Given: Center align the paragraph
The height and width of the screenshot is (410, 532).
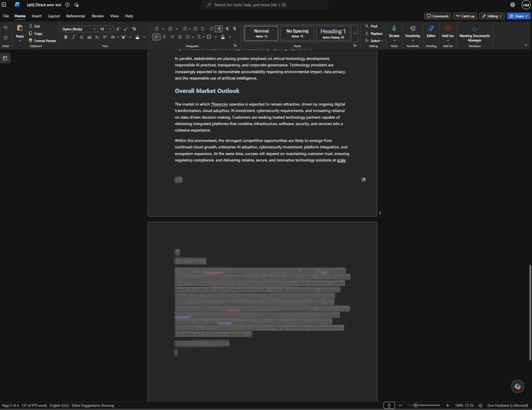Looking at the screenshot, I should pyautogui.click(x=164, y=37).
